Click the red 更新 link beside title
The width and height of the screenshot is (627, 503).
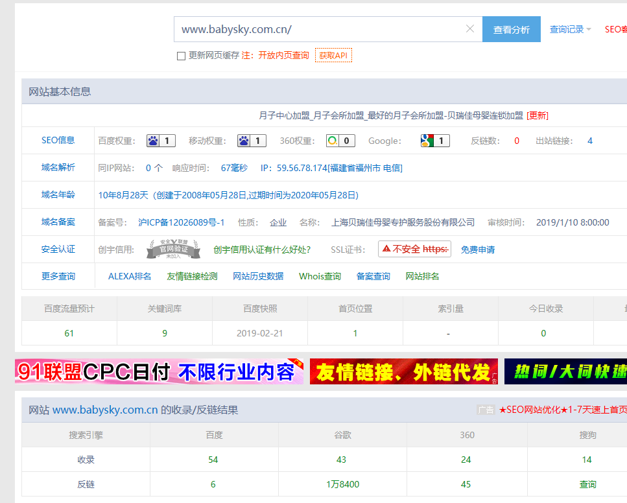coord(538,115)
